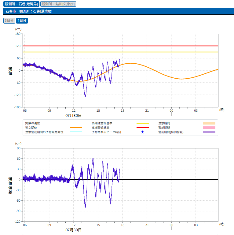Click the red 高潮警報基準 legend line
234x235 pixels.
pos(142,128)
